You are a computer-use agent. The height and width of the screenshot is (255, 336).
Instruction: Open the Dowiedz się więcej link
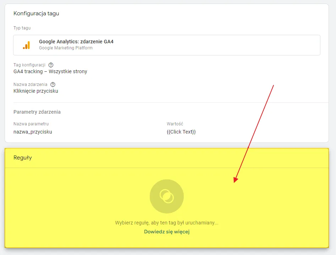(x=167, y=232)
